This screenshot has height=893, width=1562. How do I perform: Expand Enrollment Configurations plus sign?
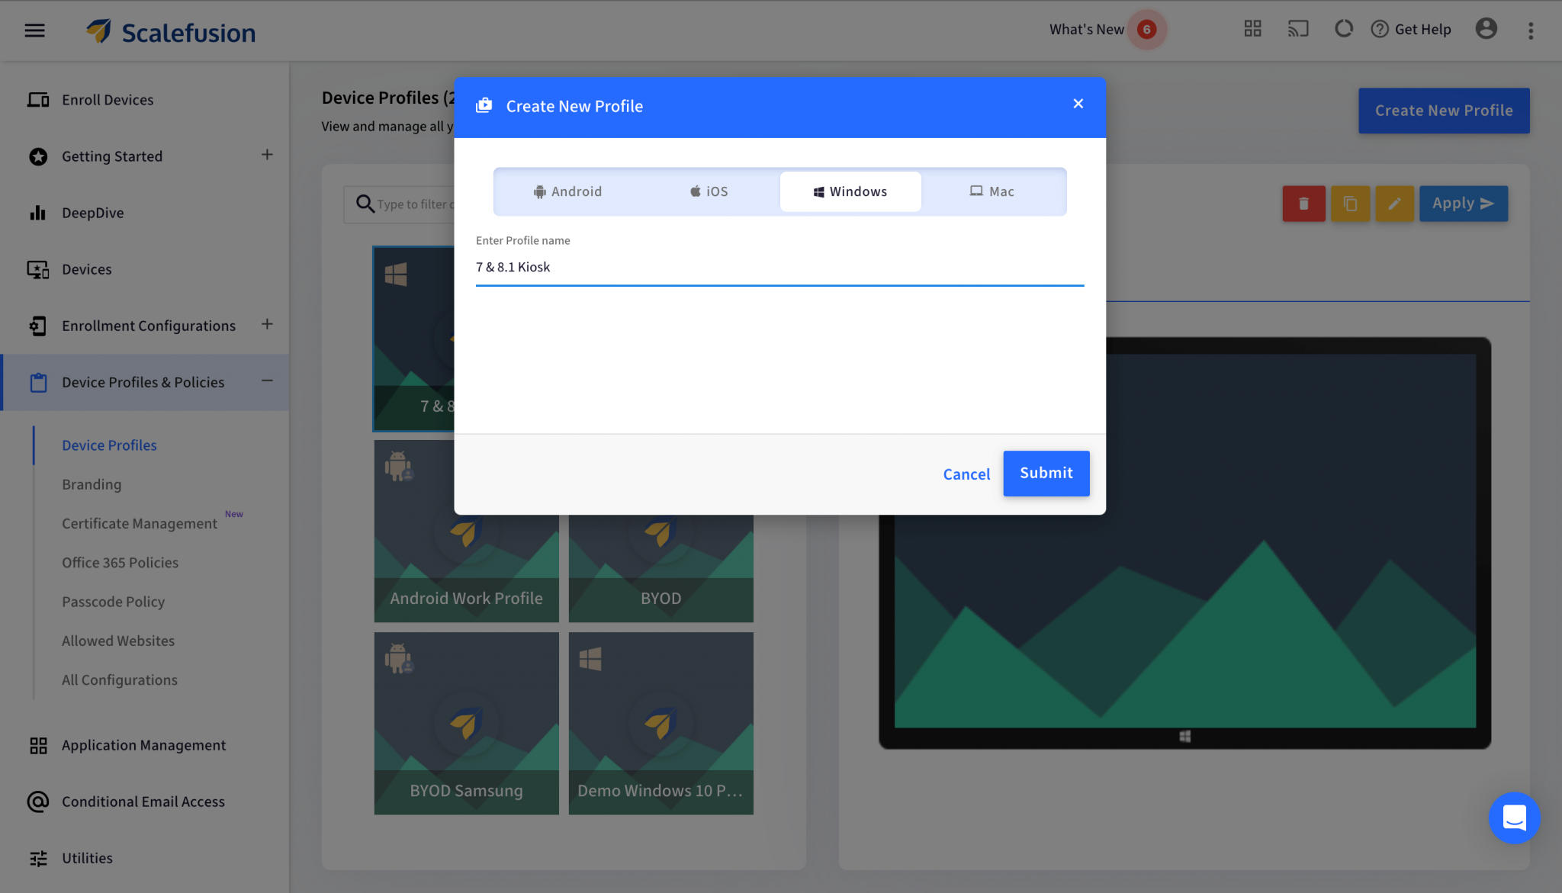tap(267, 324)
